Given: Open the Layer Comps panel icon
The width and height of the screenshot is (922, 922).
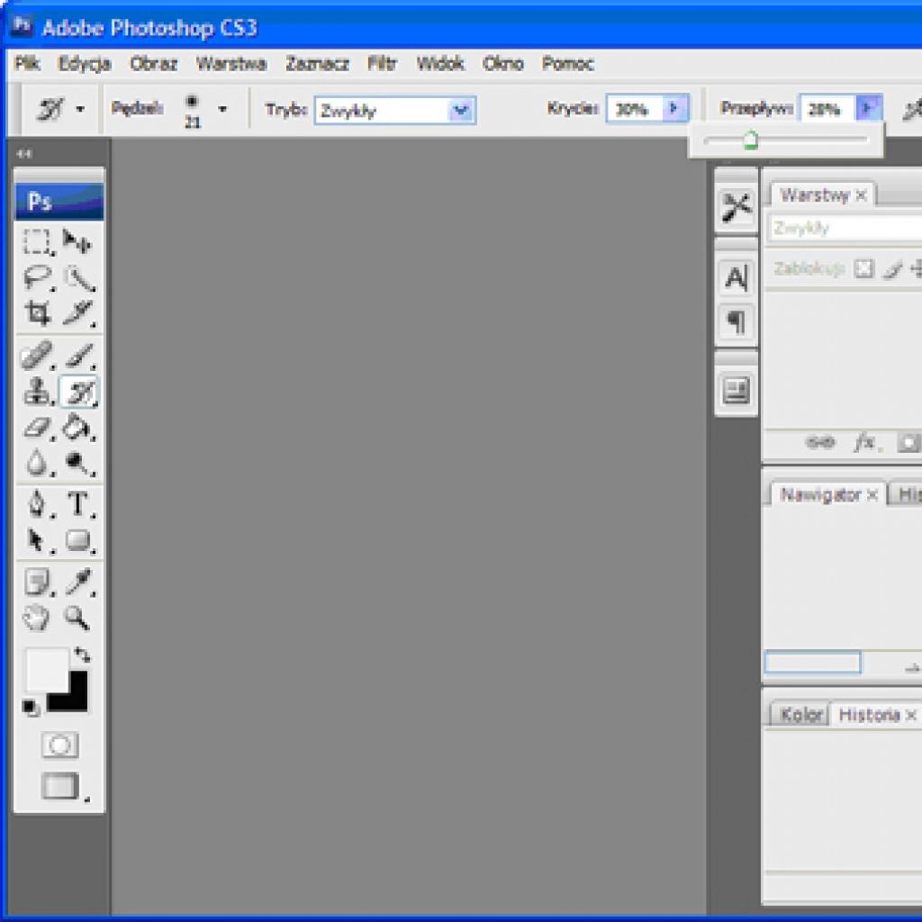Looking at the screenshot, I should coord(736,391).
